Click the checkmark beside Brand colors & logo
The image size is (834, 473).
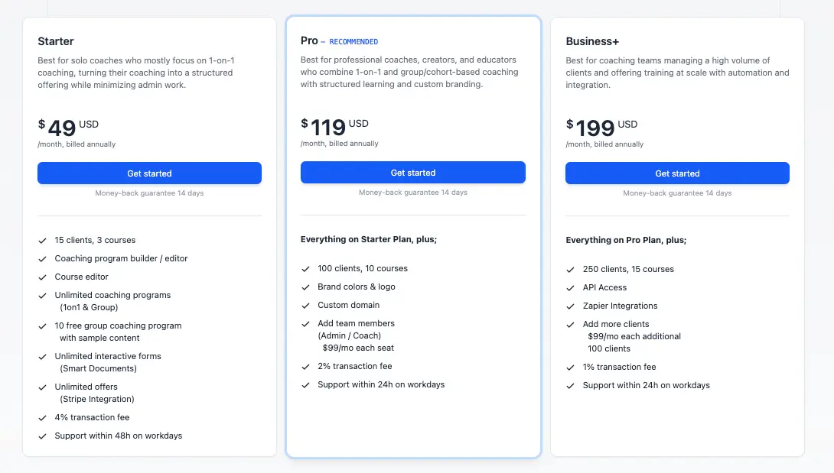[x=305, y=287]
